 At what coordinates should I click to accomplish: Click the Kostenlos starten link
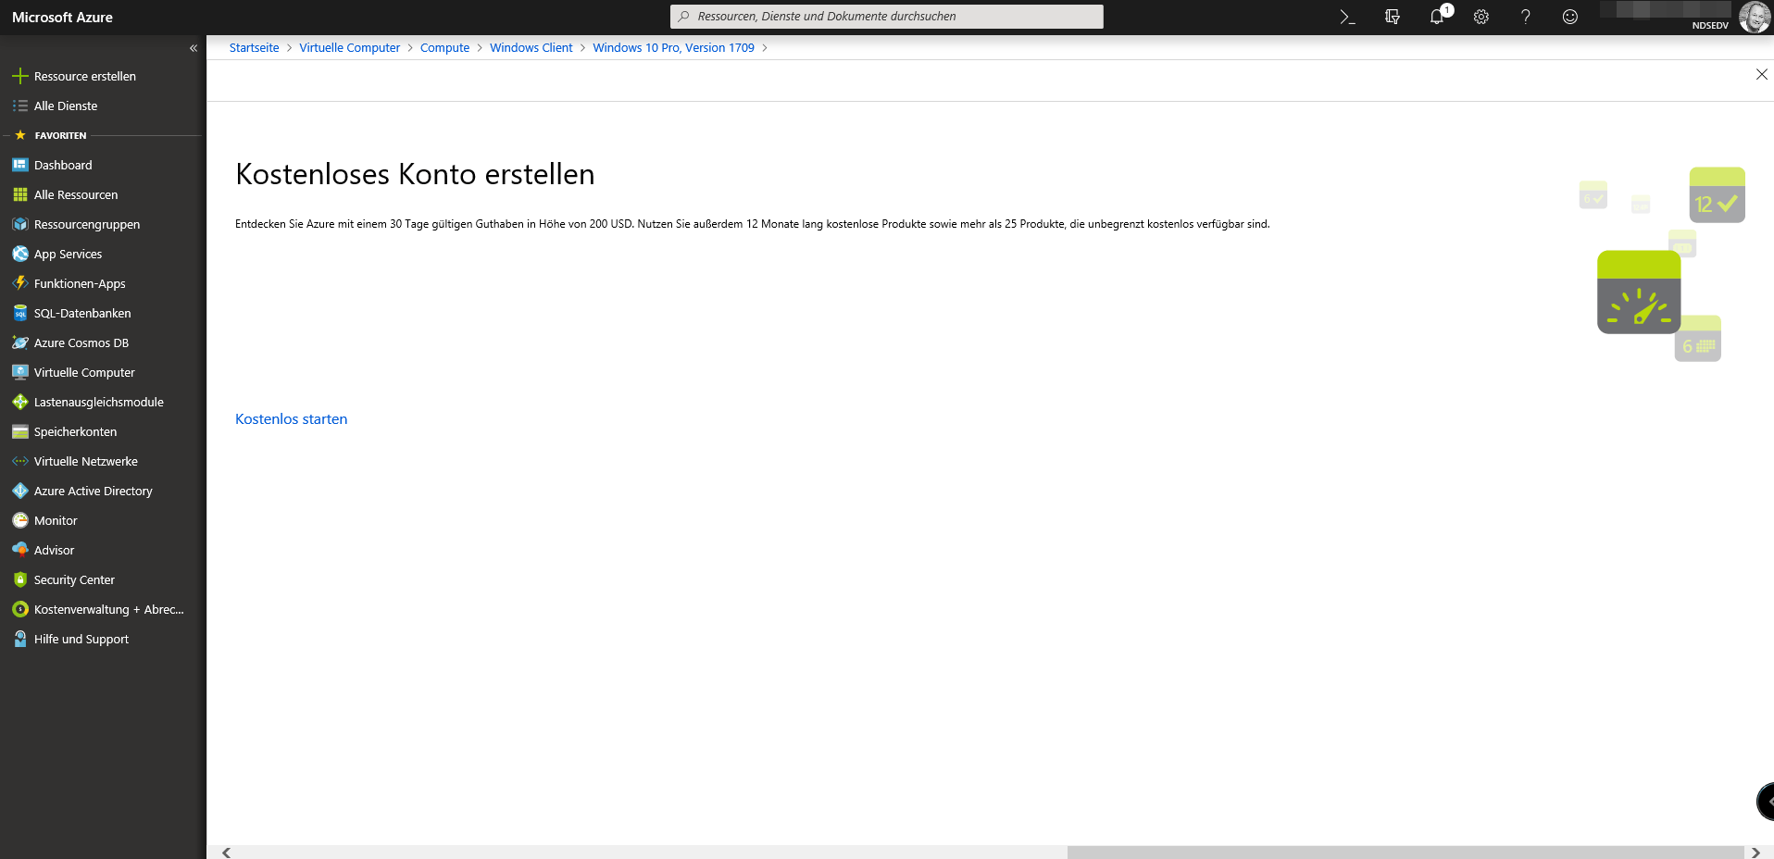tap(291, 418)
